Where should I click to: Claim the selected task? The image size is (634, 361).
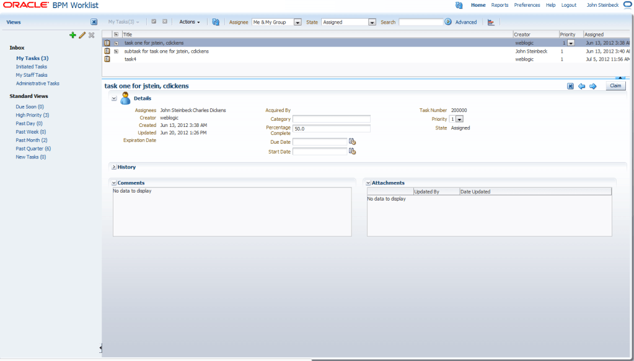[x=615, y=85]
